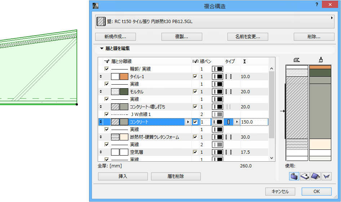Select 空気層 layer name
Viewport: 341px width, 202px height.
coord(137,152)
